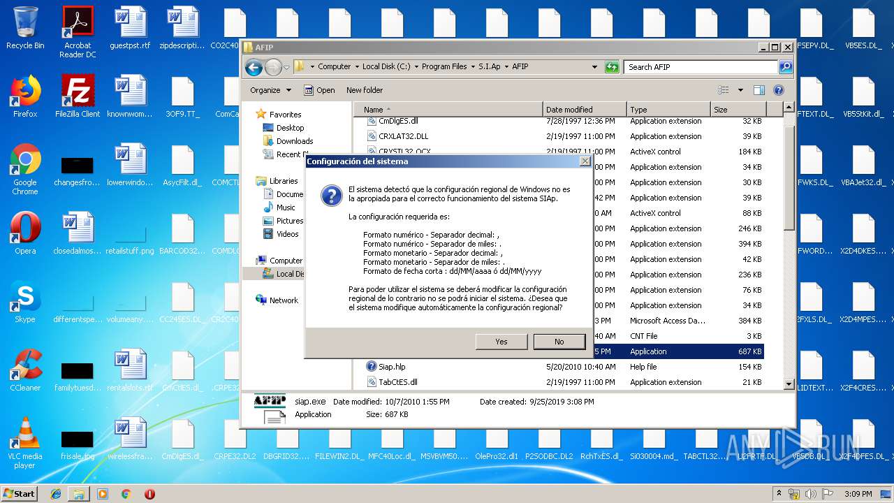The height and width of the screenshot is (503, 894).
Task: Click in the Search AFIP field
Action: point(701,67)
